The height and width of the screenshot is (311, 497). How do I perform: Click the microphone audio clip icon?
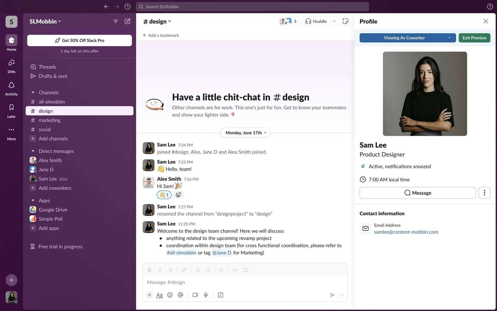tap(206, 295)
